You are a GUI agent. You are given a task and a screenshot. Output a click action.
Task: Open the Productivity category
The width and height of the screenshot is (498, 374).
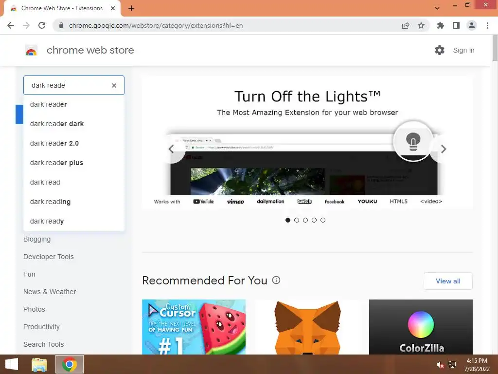tap(41, 327)
